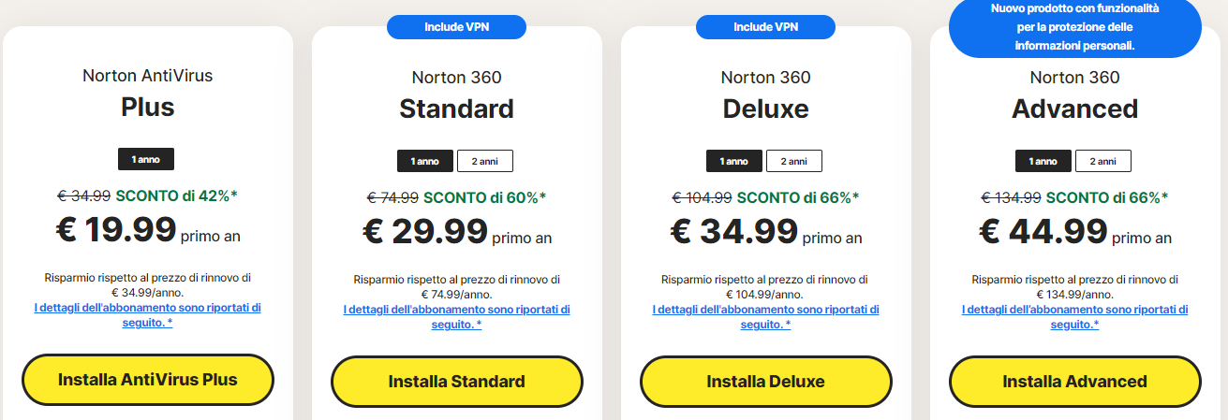Hit the Installa Advanced button
Screen dimensions: 1228x420
(1074, 382)
